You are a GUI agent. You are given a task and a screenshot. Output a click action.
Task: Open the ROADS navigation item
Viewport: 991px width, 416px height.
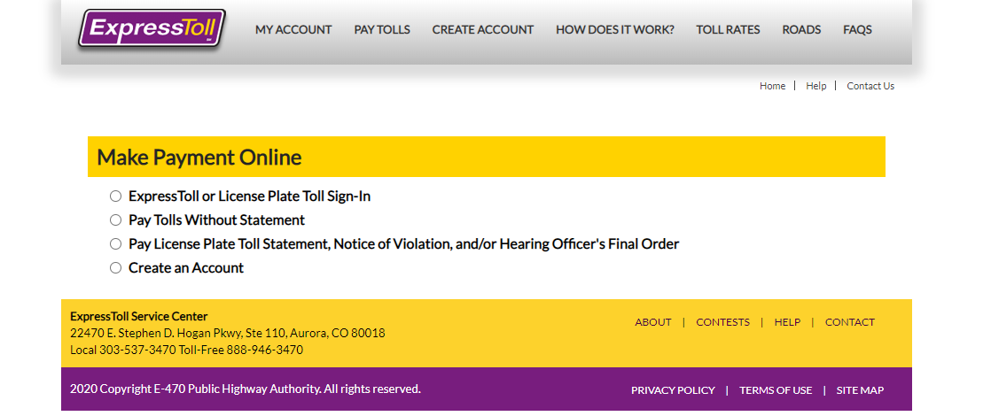[x=801, y=30]
